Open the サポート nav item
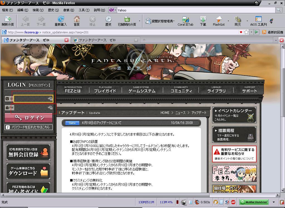Viewport: 285px width, 208px height. [250, 89]
